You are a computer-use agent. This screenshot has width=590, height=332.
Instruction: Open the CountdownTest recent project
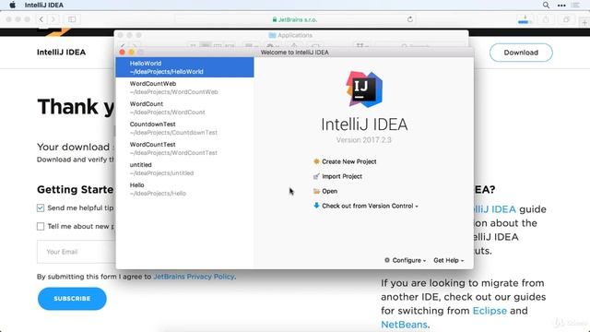(x=184, y=128)
